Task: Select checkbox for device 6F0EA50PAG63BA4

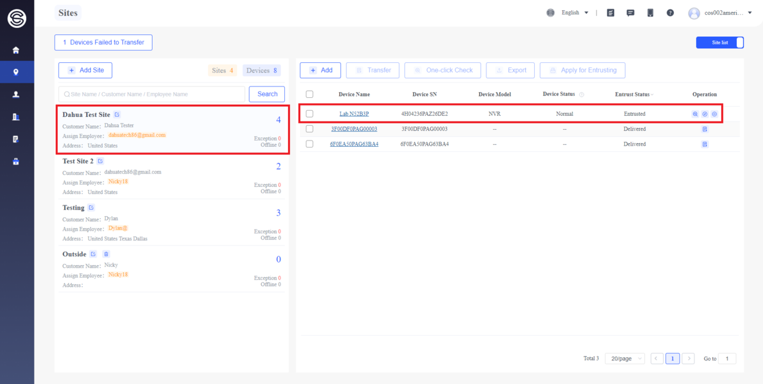Action: [310, 144]
